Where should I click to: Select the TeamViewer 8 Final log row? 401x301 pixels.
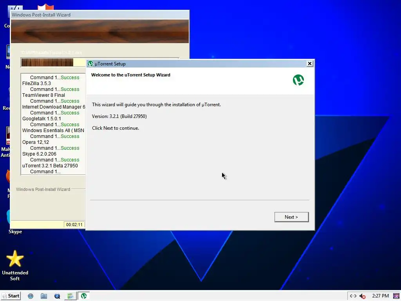[43, 95]
